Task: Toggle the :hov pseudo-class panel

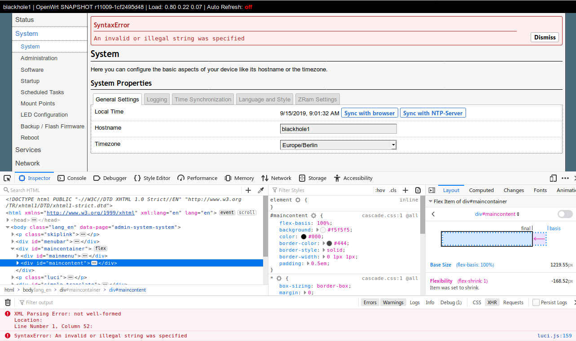Action: tap(380, 190)
